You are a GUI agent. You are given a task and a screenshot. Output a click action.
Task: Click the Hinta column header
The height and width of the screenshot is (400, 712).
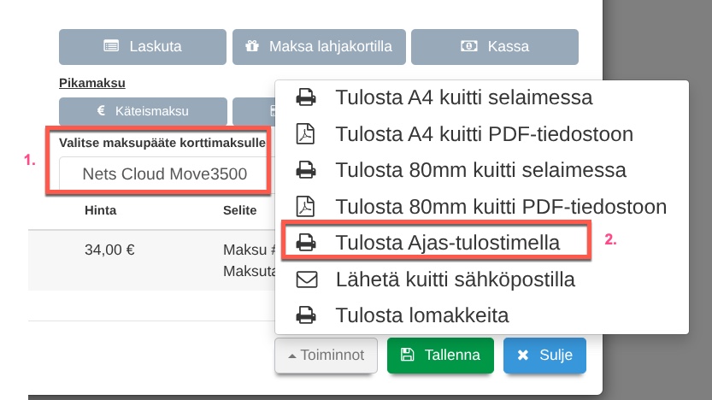coord(100,209)
